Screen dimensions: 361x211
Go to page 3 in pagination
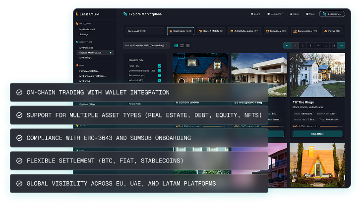pyautogui.click(x=310, y=46)
